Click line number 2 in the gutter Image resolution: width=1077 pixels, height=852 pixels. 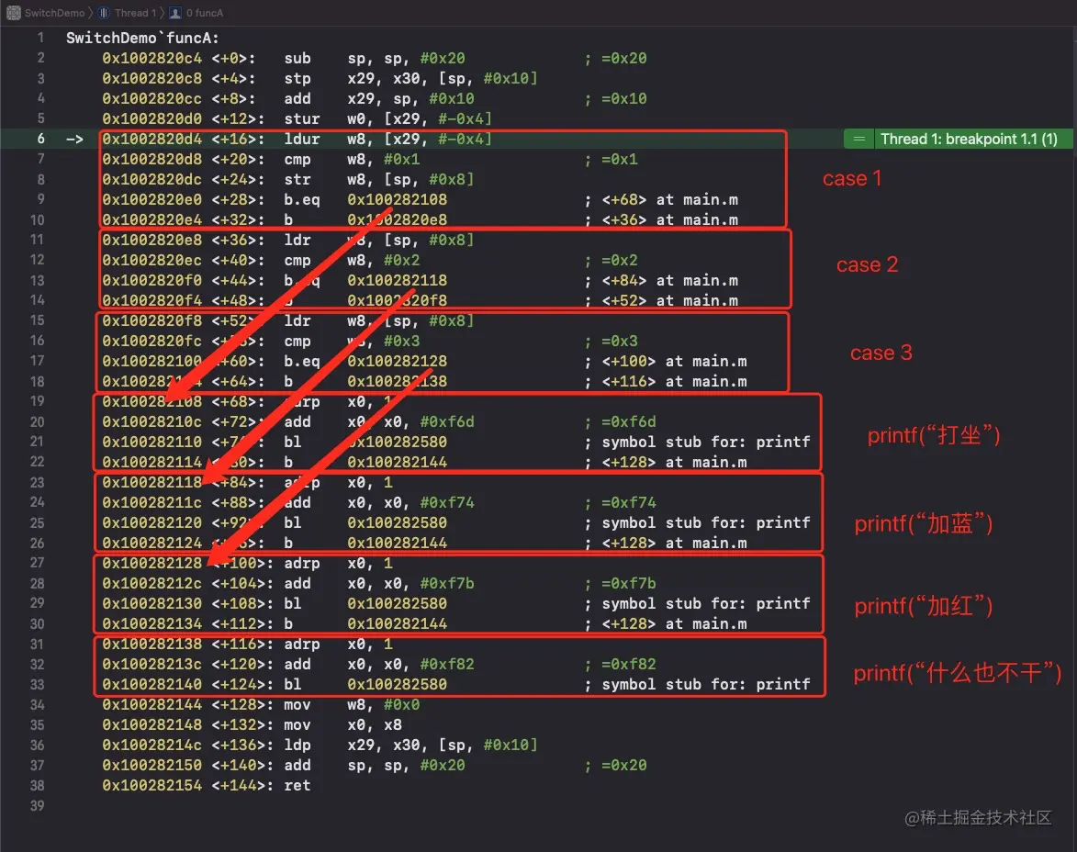tap(40, 58)
